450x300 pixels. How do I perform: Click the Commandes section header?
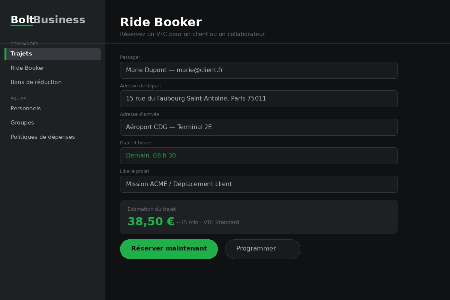pos(24,44)
